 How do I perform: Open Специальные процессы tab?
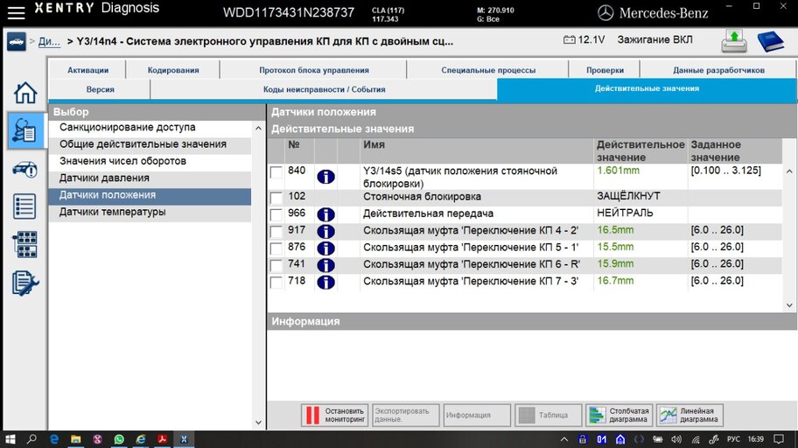coord(488,70)
